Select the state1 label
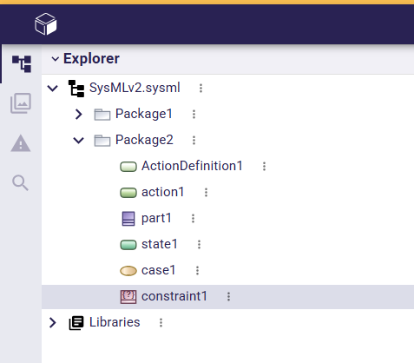 [160, 244]
